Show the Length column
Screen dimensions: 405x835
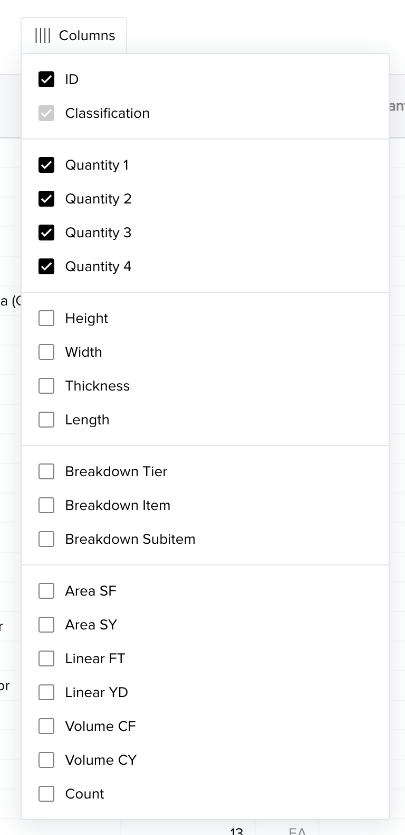pos(46,420)
